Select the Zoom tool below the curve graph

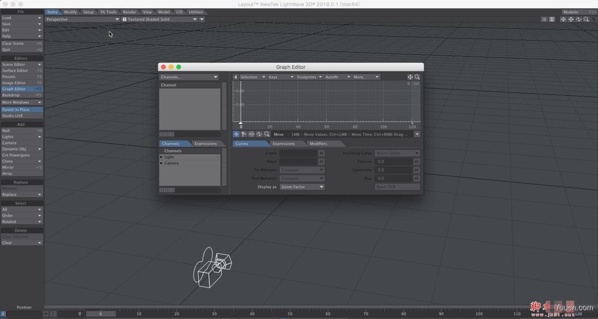[267, 134]
